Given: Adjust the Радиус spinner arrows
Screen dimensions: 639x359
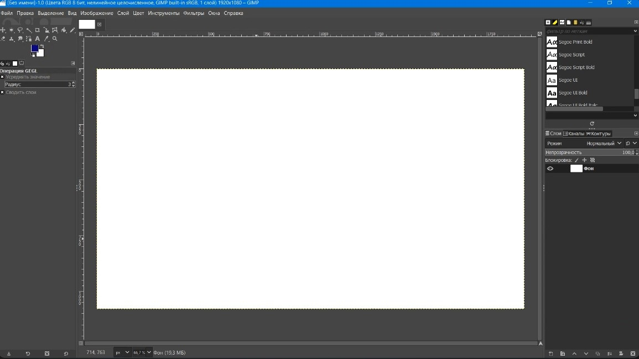Looking at the screenshot, I should (74, 85).
